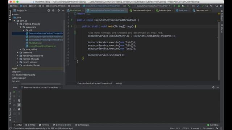This screenshot has height=130, width=232.
Task: Change LF line separator in status bar
Action: click(x=178, y=129)
